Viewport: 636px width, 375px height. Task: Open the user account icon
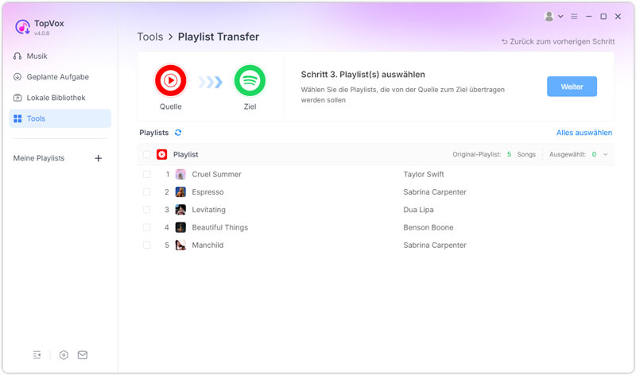[x=549, y=16]
